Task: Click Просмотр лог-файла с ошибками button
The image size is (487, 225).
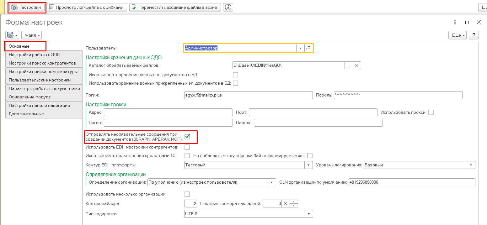Action: click(87, 7)
